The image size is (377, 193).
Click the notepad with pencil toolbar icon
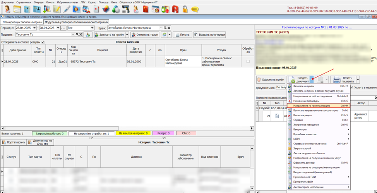57,9
